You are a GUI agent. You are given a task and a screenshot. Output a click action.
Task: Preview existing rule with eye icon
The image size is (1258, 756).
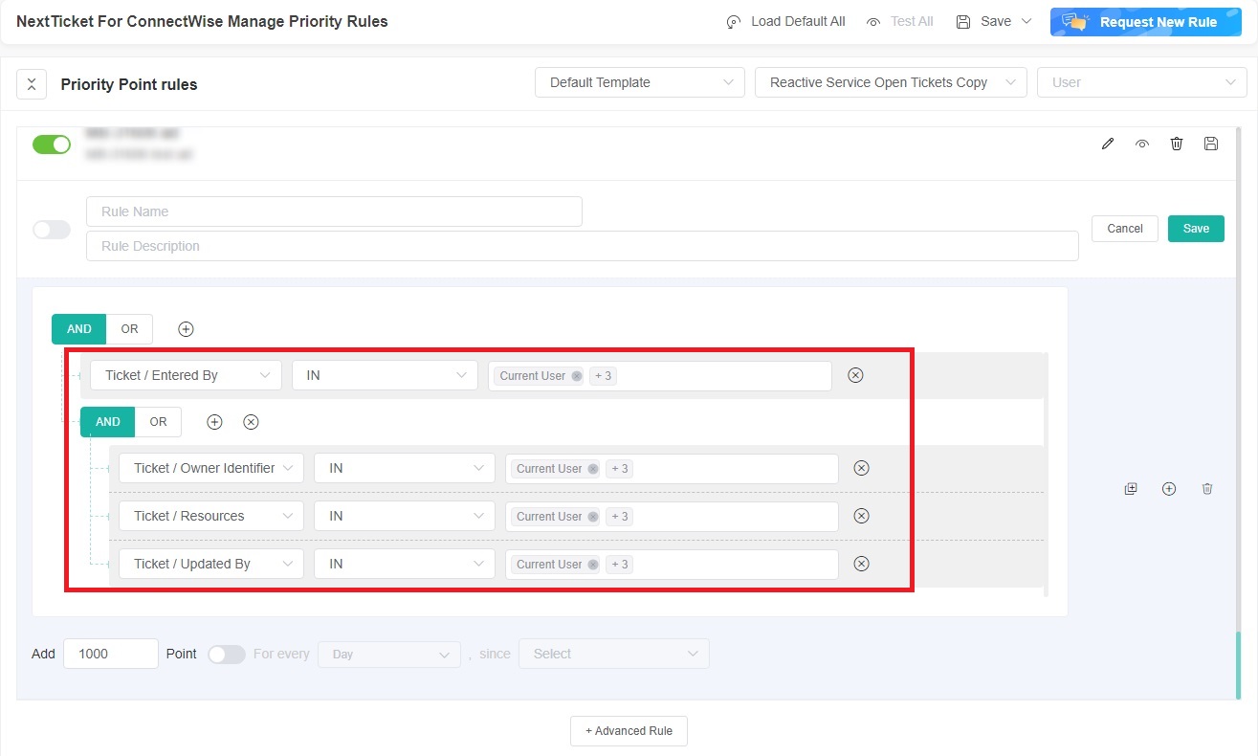(1142, 144)
